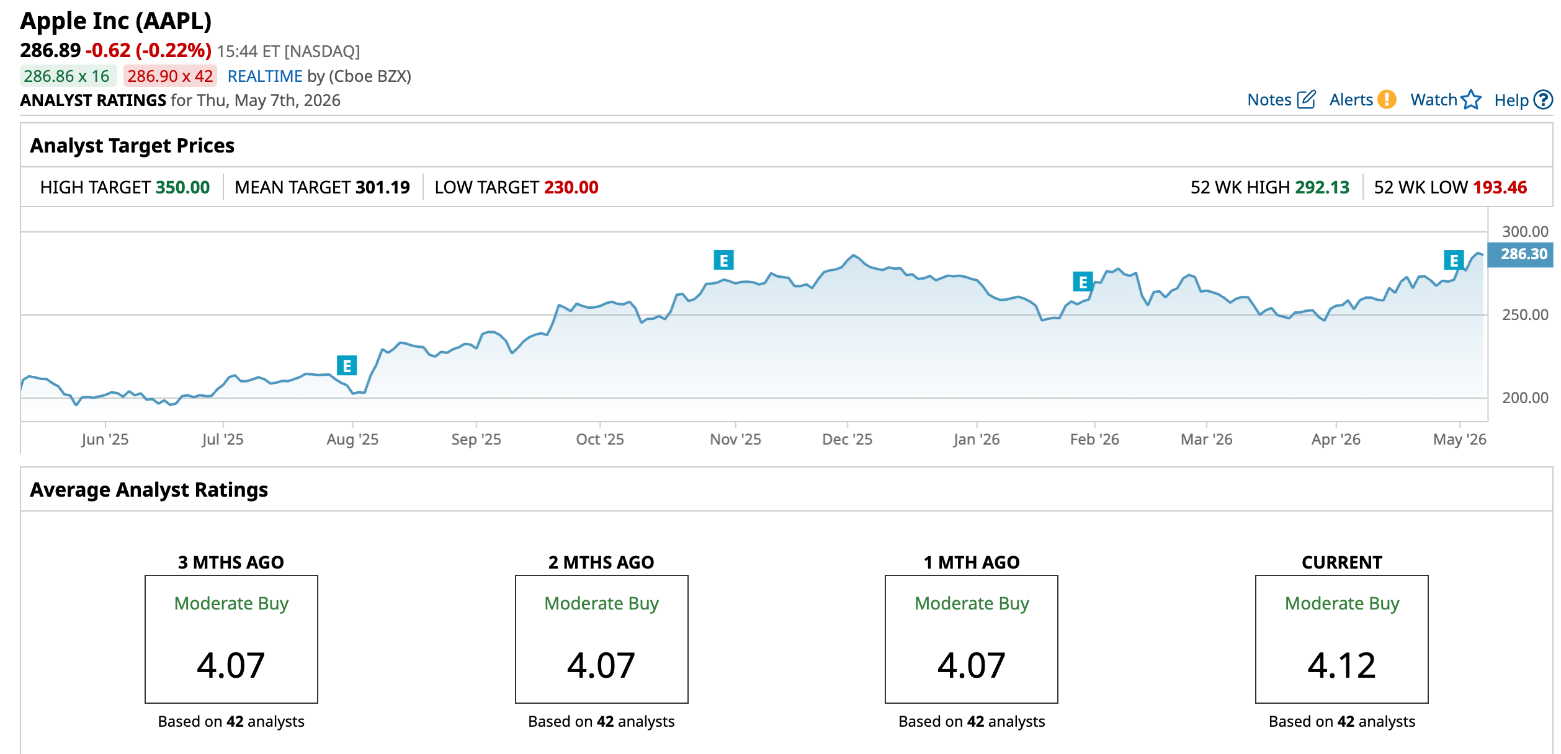Click the Notes pencil edit icon
This screenshot has height=754, width=1561.
[1306, 100]
